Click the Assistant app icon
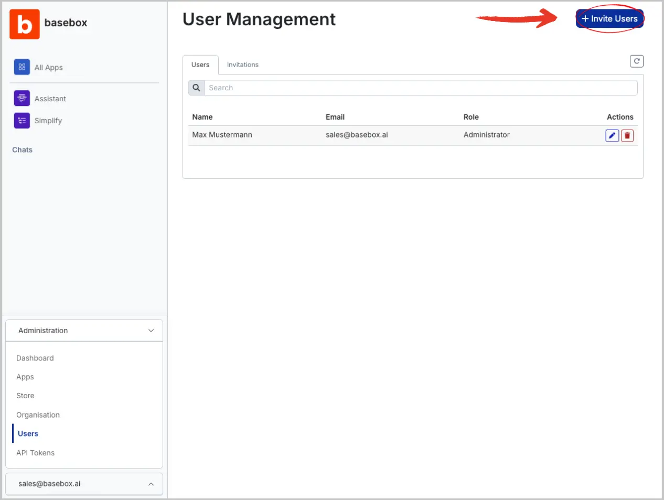The height and width of the screenshot is (500, 664). pyautogui.click(x=22, y=98)
